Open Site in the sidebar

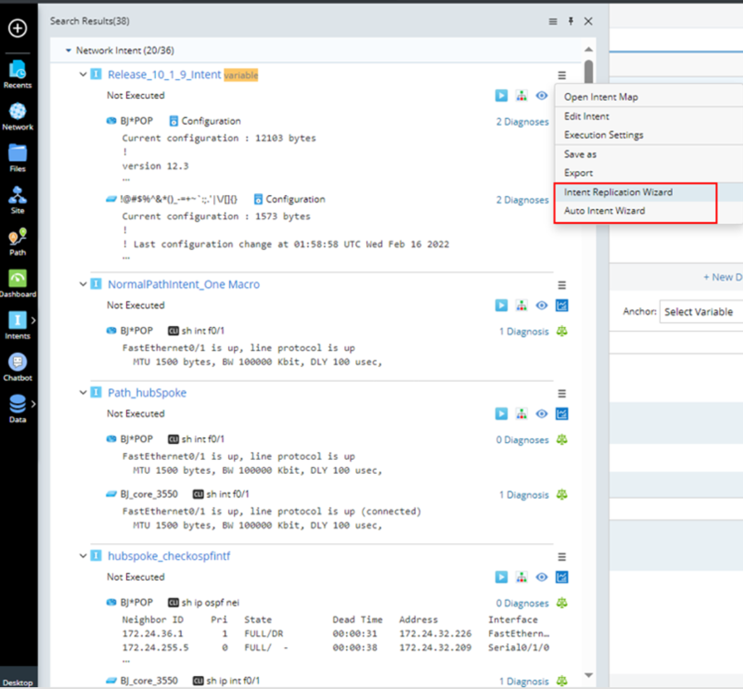coord(17,201)
